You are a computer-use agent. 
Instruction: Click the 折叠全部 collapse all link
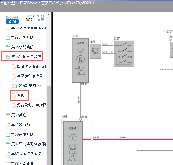(x=41, y=18)
